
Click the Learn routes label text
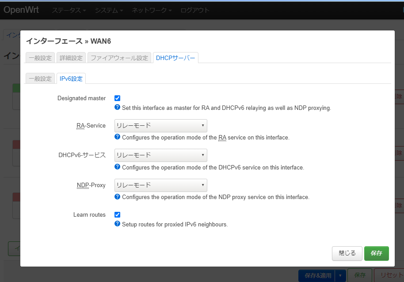89,215
